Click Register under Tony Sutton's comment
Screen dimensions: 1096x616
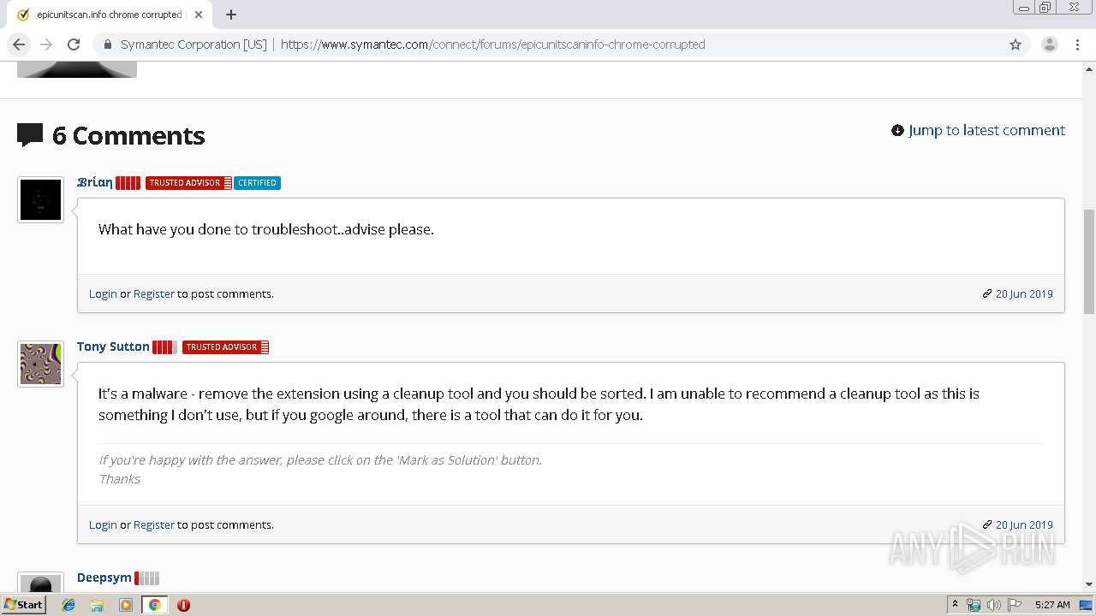tap(153, 524)
